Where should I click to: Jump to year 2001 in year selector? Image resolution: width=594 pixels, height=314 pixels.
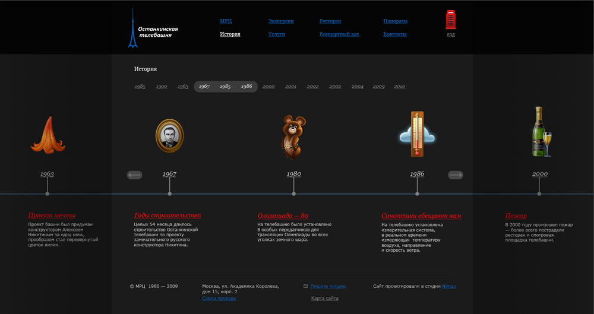(x=290, y=87)
